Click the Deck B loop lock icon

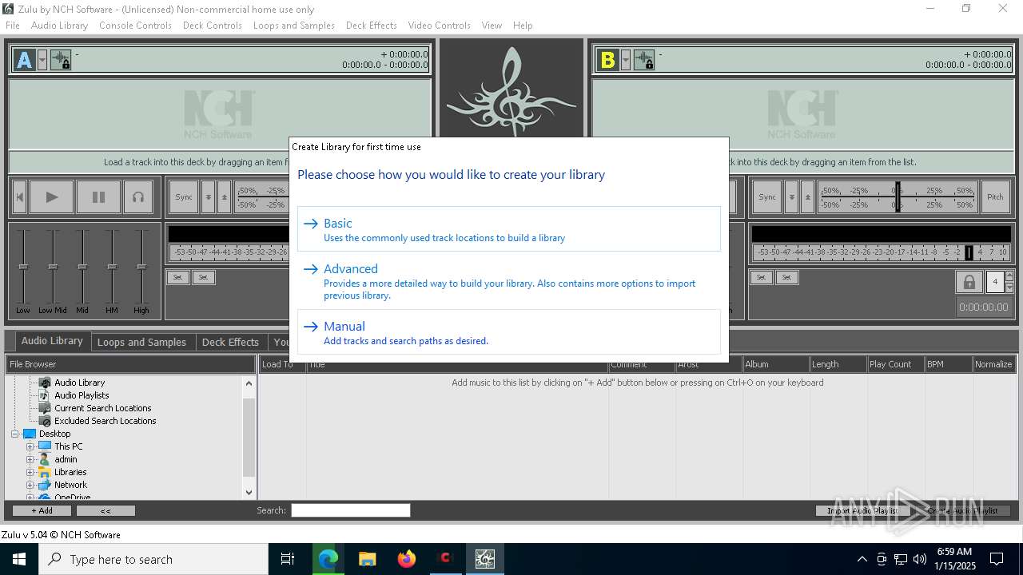(x=969, y=282)
